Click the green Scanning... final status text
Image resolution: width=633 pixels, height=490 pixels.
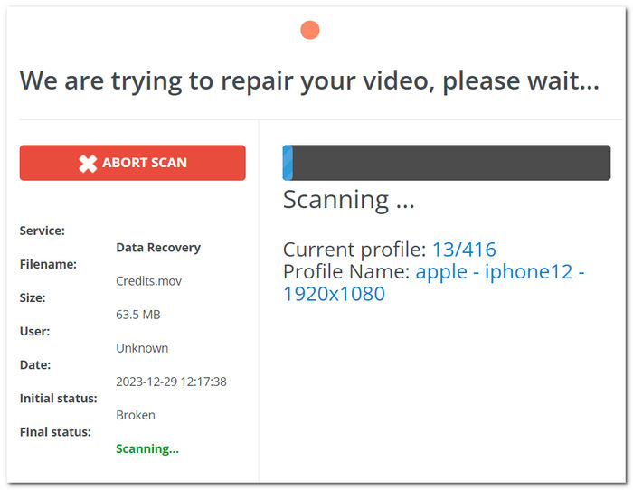(x=147, y=448)
